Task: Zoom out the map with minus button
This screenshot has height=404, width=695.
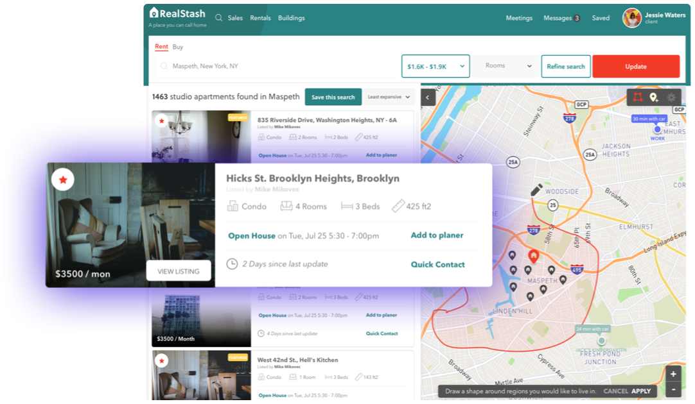Action: point(673,389)
